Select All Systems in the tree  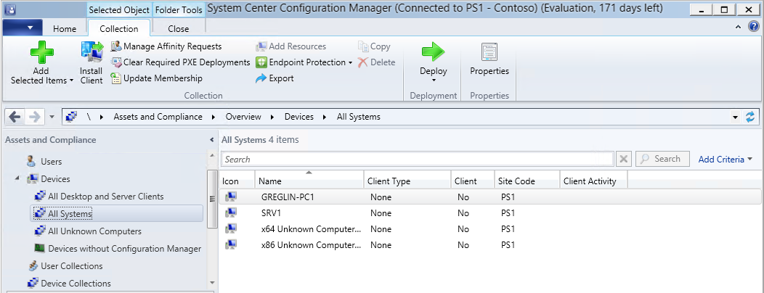tap(117, 214)
